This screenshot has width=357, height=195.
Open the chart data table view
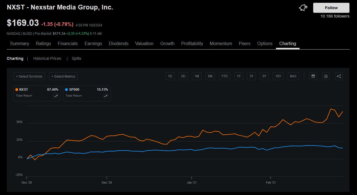coord(313,76)
